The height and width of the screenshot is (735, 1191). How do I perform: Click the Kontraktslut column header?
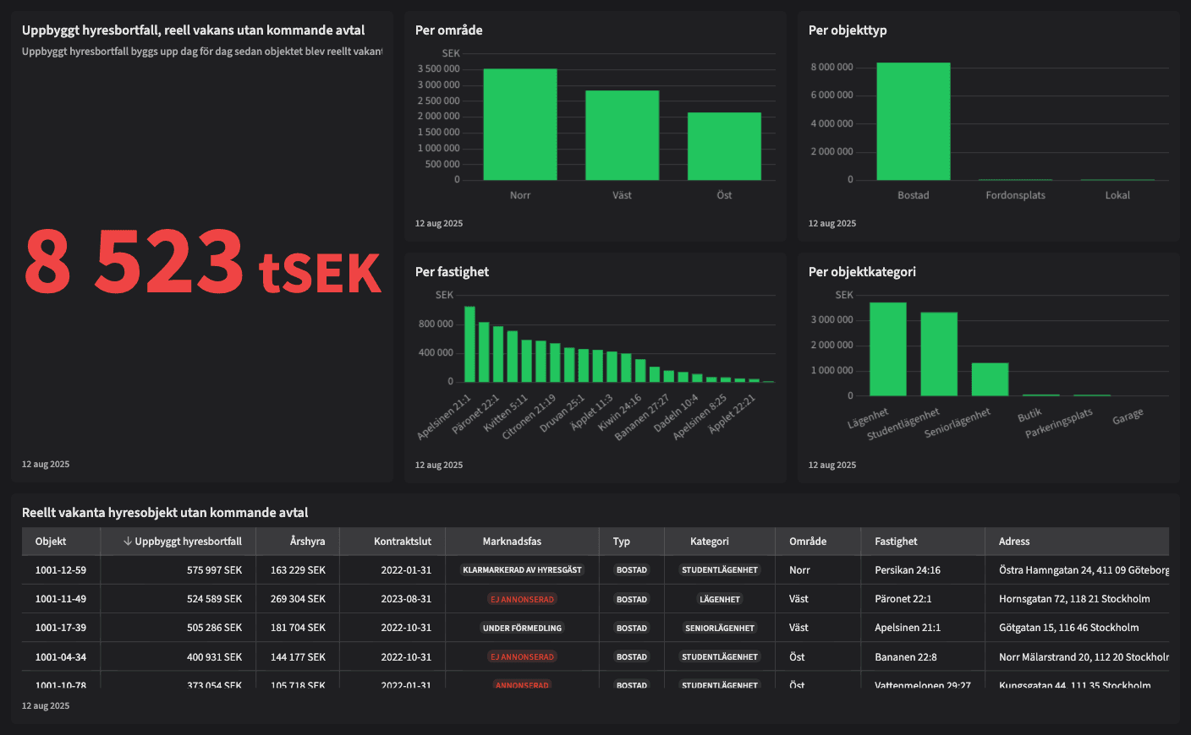pyautogui.click(x=403, y=542)
